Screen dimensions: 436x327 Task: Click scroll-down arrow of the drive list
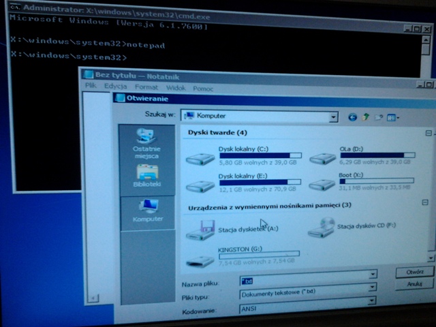[x=431, y=258]
